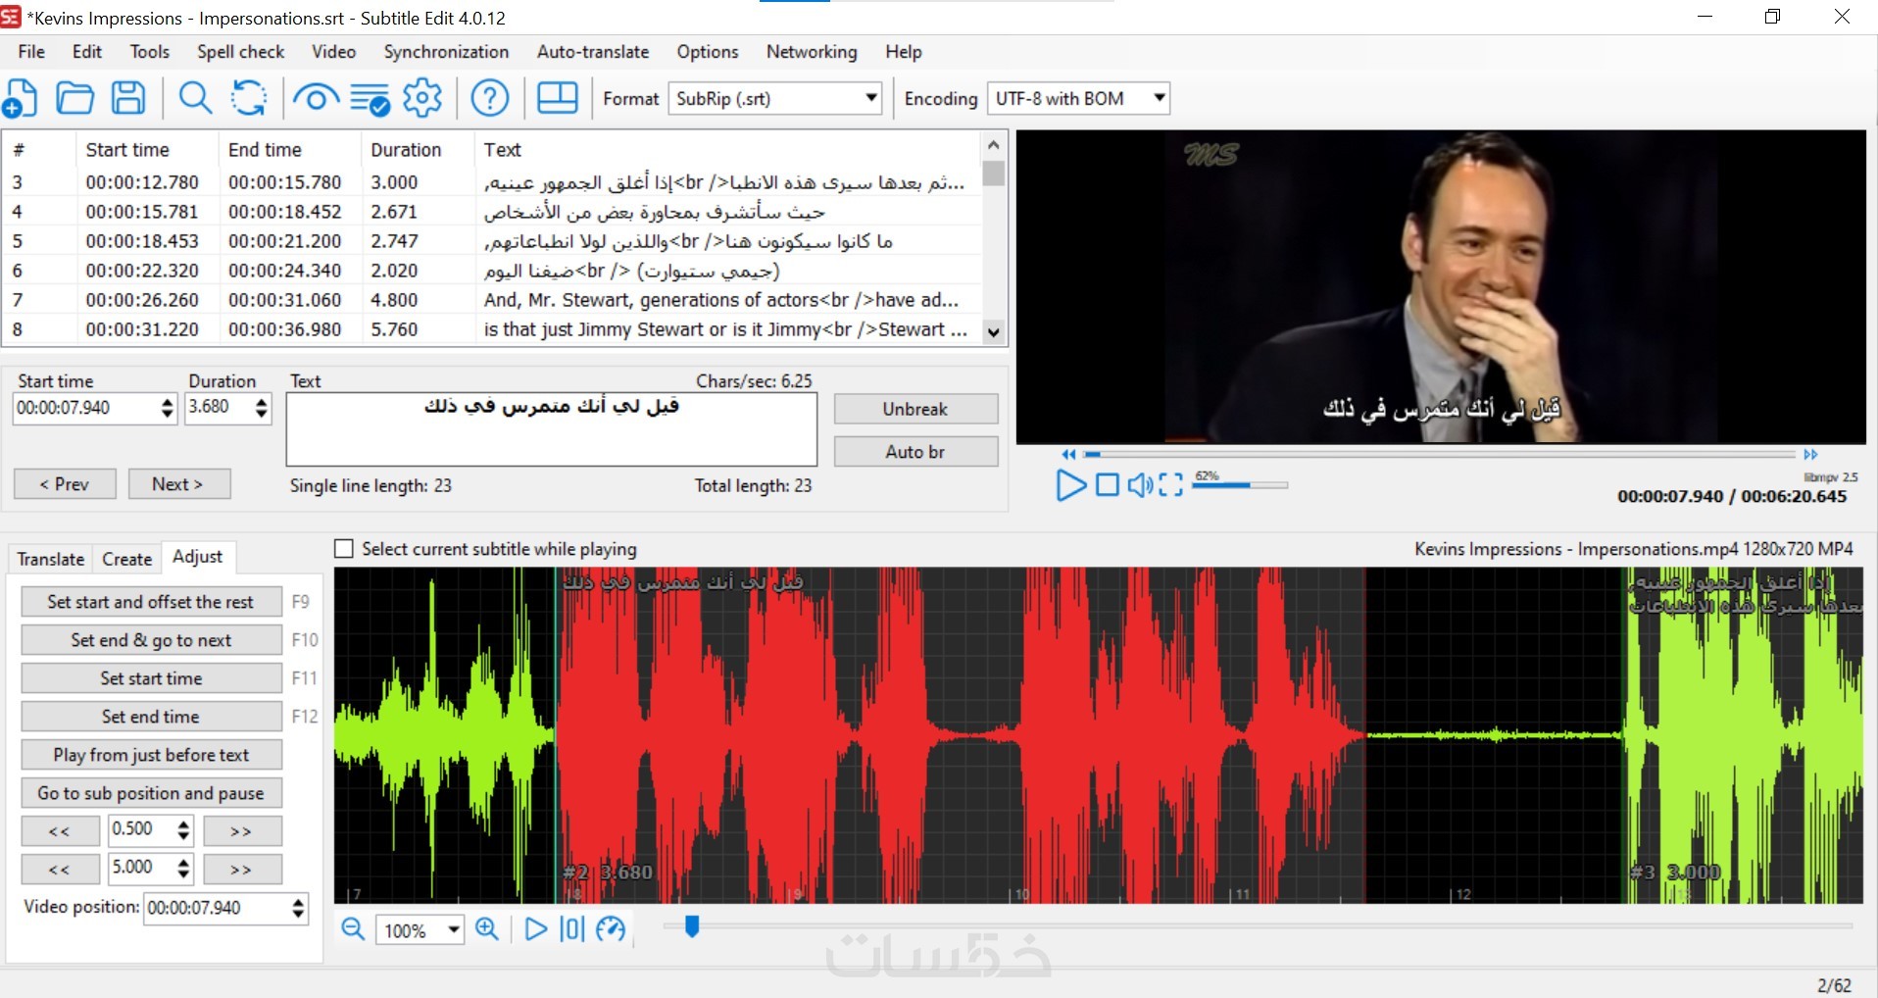Image resolution: width=1878 pixels, height=998 pixels.
Task: Click the waveform position slider handle
Action: [x=692, y=926]
